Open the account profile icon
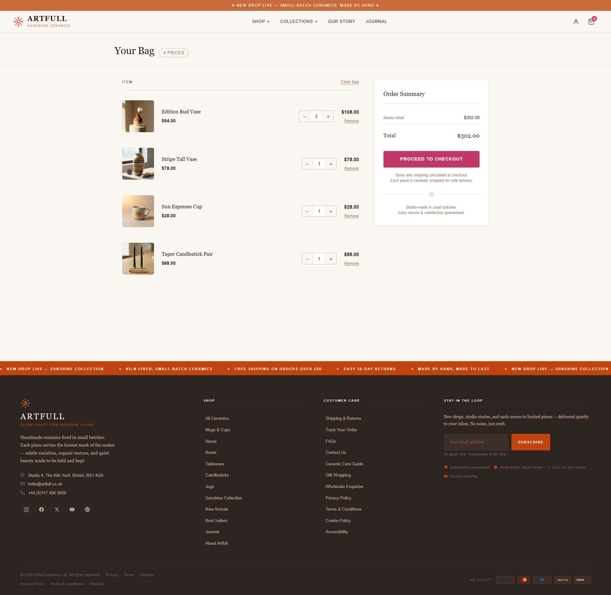Image resolution: width=611 pixels, height=595 pixels. coord(576,22)
